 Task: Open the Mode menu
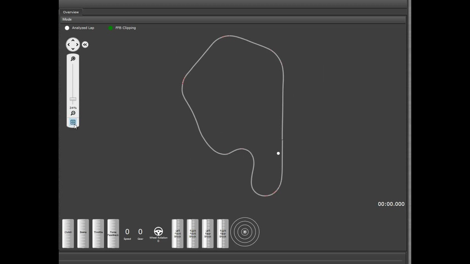67,19
